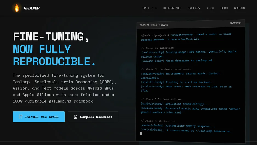Click the '// Phase 1: Interview' comment
The width and height of the screenshot is (257, 145).
(158, 48)
